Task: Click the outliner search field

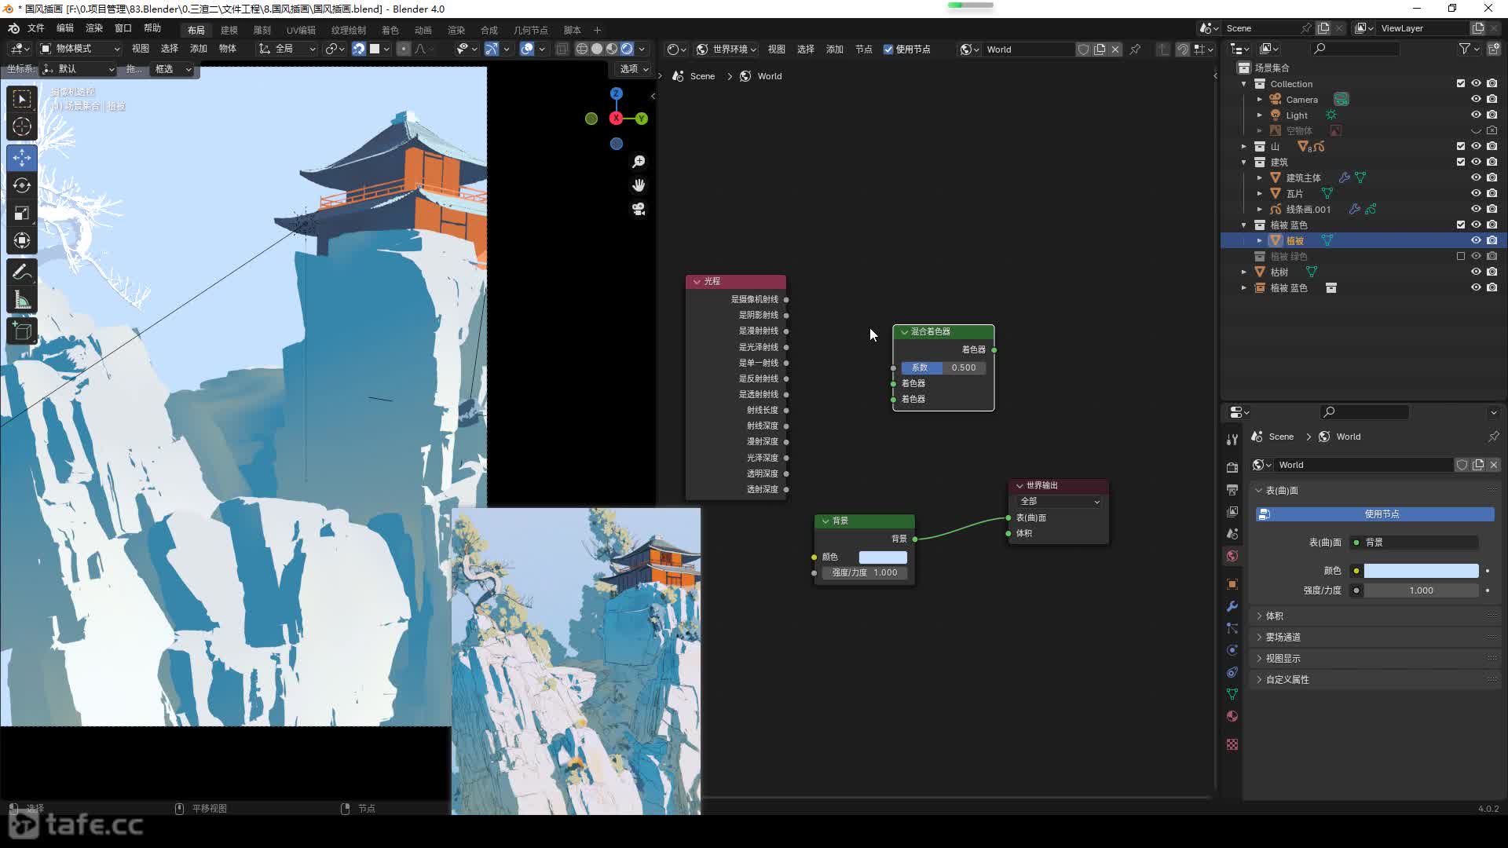Action: pos(1356,49)
